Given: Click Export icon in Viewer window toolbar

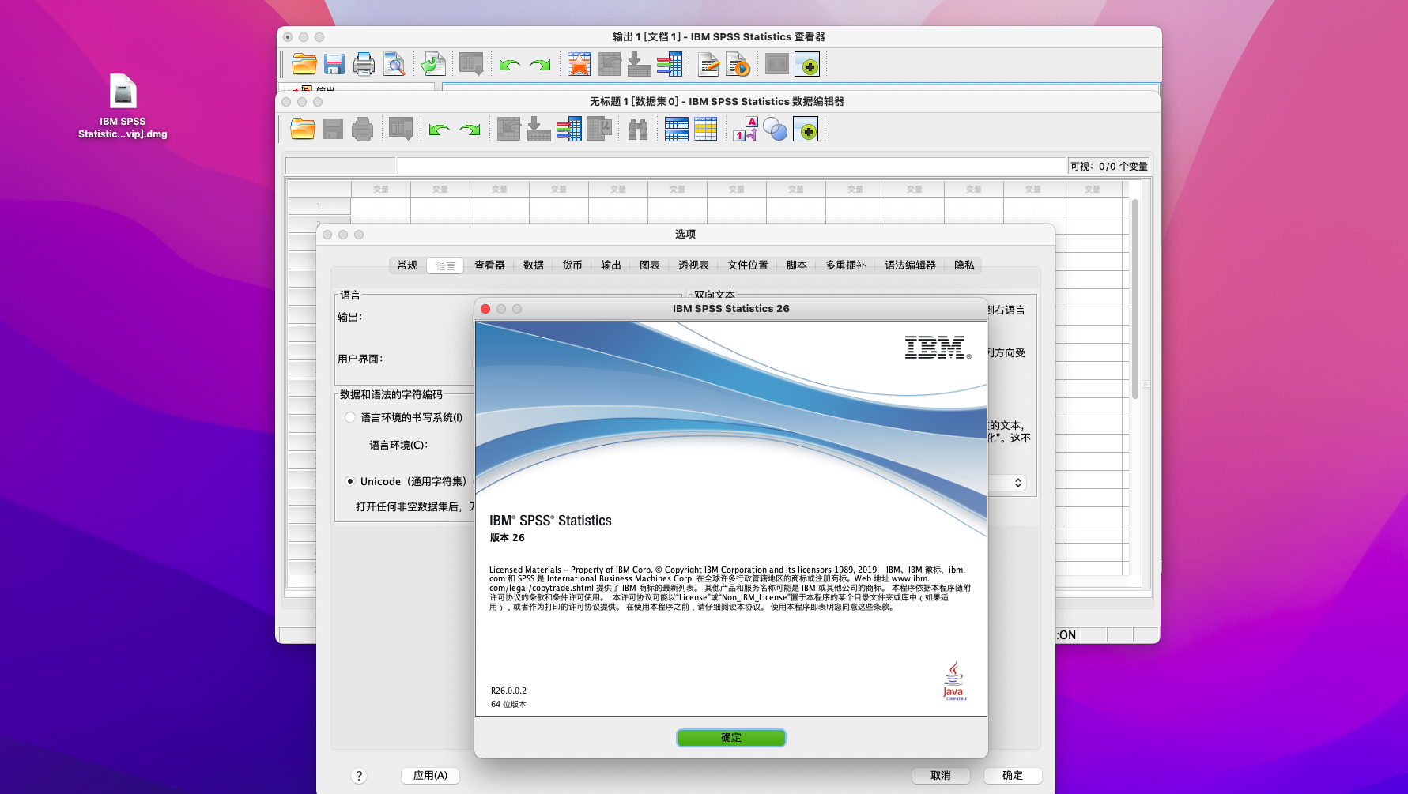Looking at the screenshot, I should (x=433, y=64).
